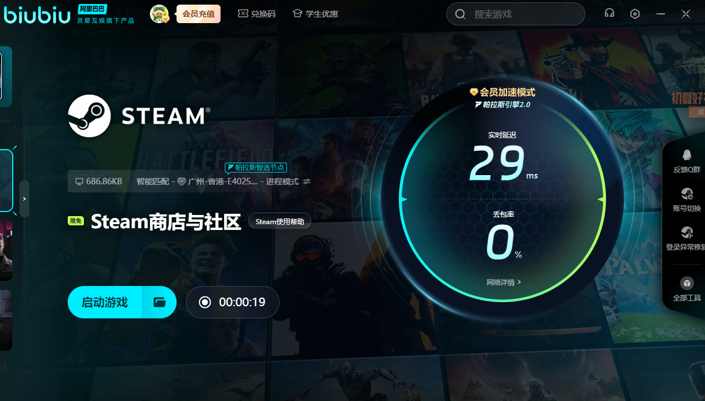
Task: Click 帕拉斯智选节点 tag
Action: pyautogui.click(x=256, y=168)
